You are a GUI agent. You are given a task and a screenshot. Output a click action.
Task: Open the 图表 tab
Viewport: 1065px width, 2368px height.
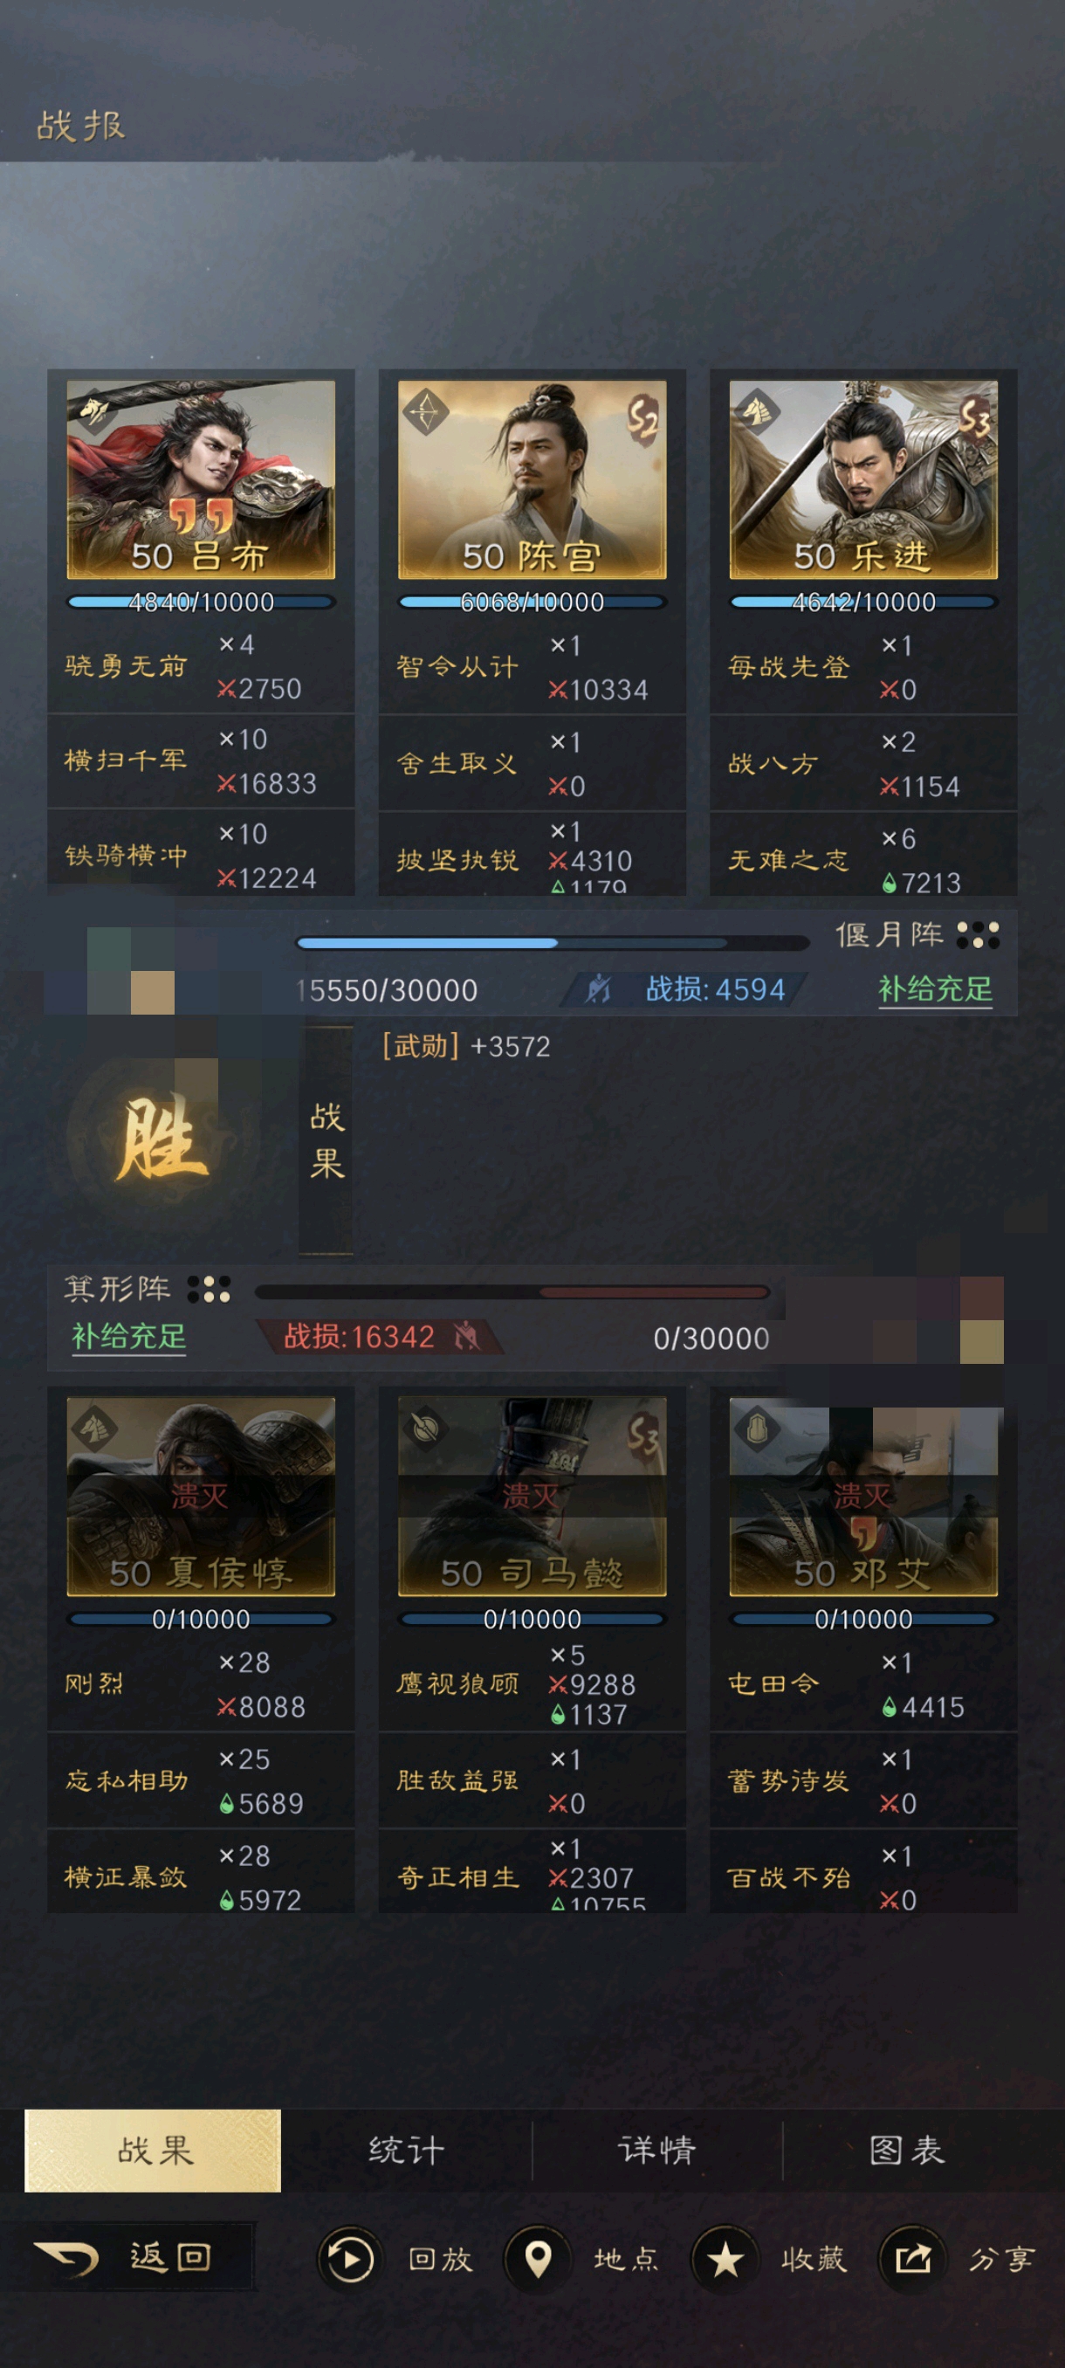pyautogui.click(x=908, y=2149)
